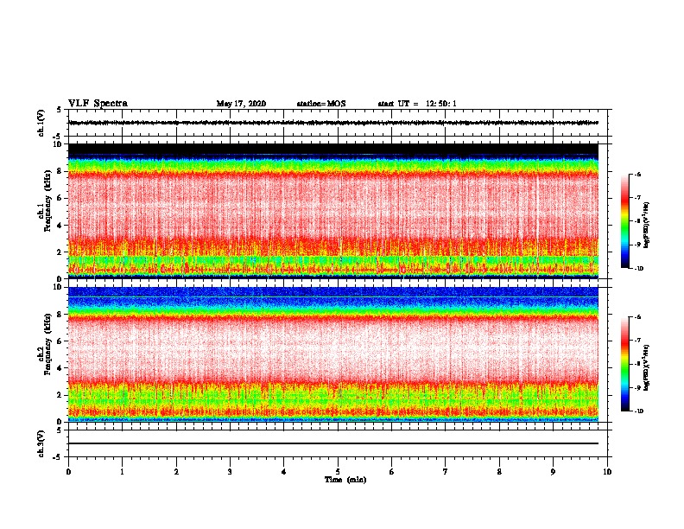Click the "Time (min)" axis title
Image resolution: width=684 pixels, height=529 pixels.
[345, 480]
